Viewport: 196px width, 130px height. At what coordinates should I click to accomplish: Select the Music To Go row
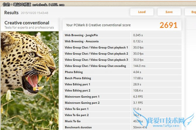coord(122,121)
